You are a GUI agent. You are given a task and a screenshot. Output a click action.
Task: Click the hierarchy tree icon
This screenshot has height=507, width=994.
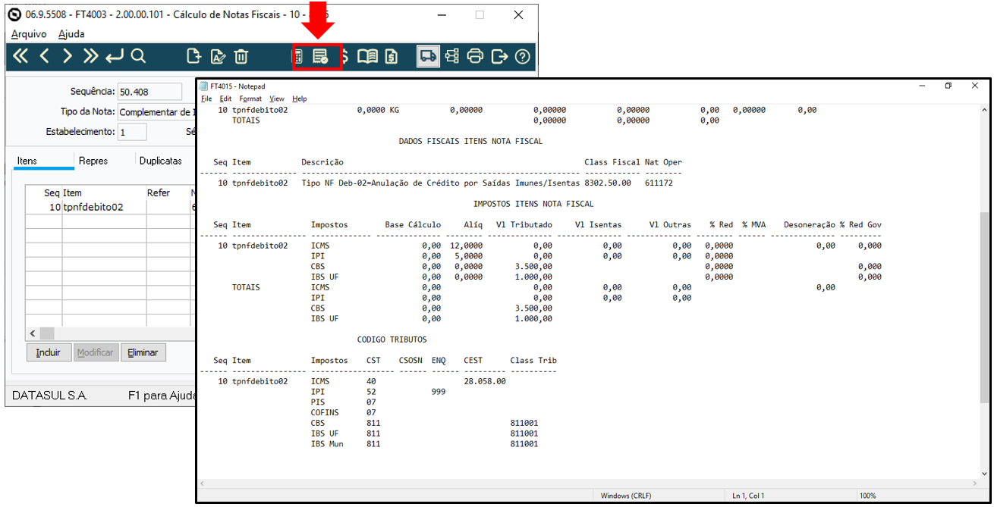point(452,56)
